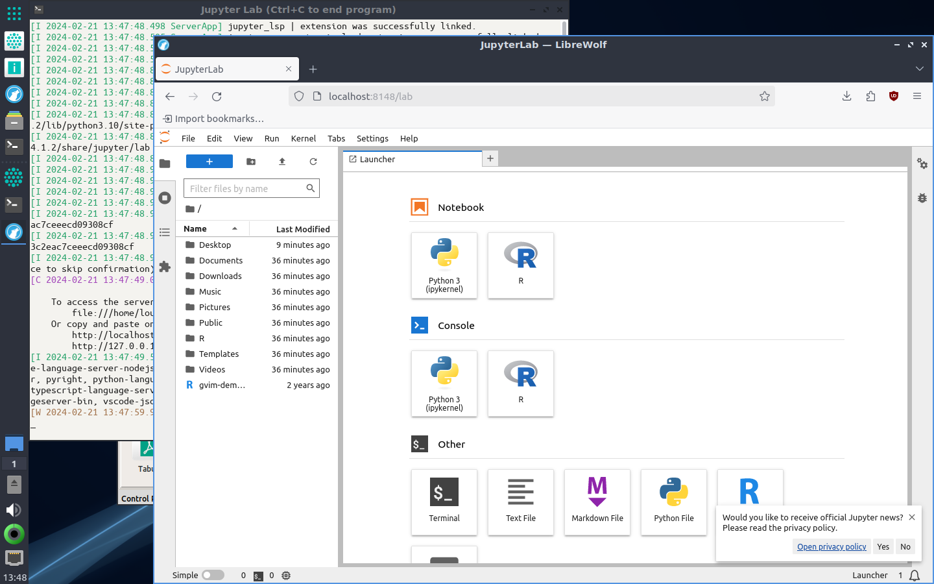Open the Settings menu
Image resolution: width=934 pixels, height=584 pixels.
coord(372,138)
